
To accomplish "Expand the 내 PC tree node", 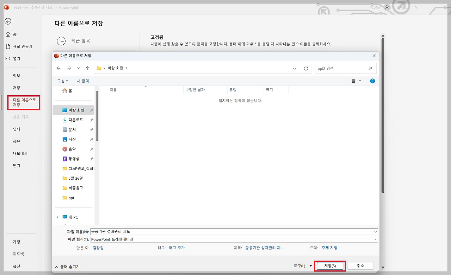I will pyautogui.click(x=57, y=217).
